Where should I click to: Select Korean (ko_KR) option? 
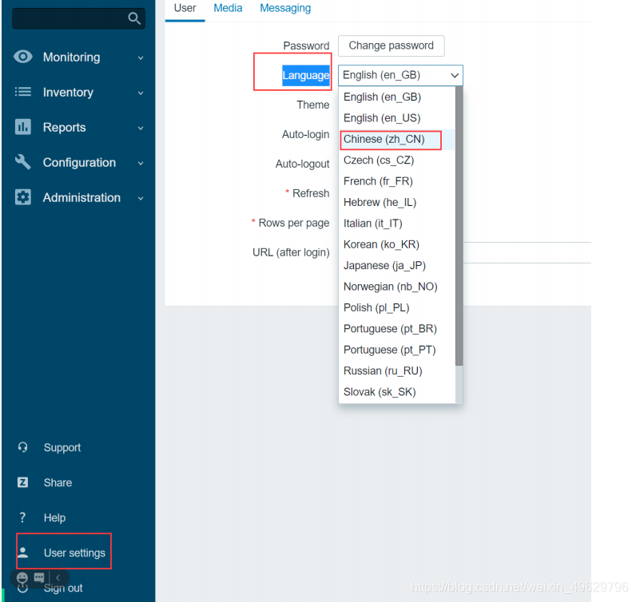(x=396, y=245)
